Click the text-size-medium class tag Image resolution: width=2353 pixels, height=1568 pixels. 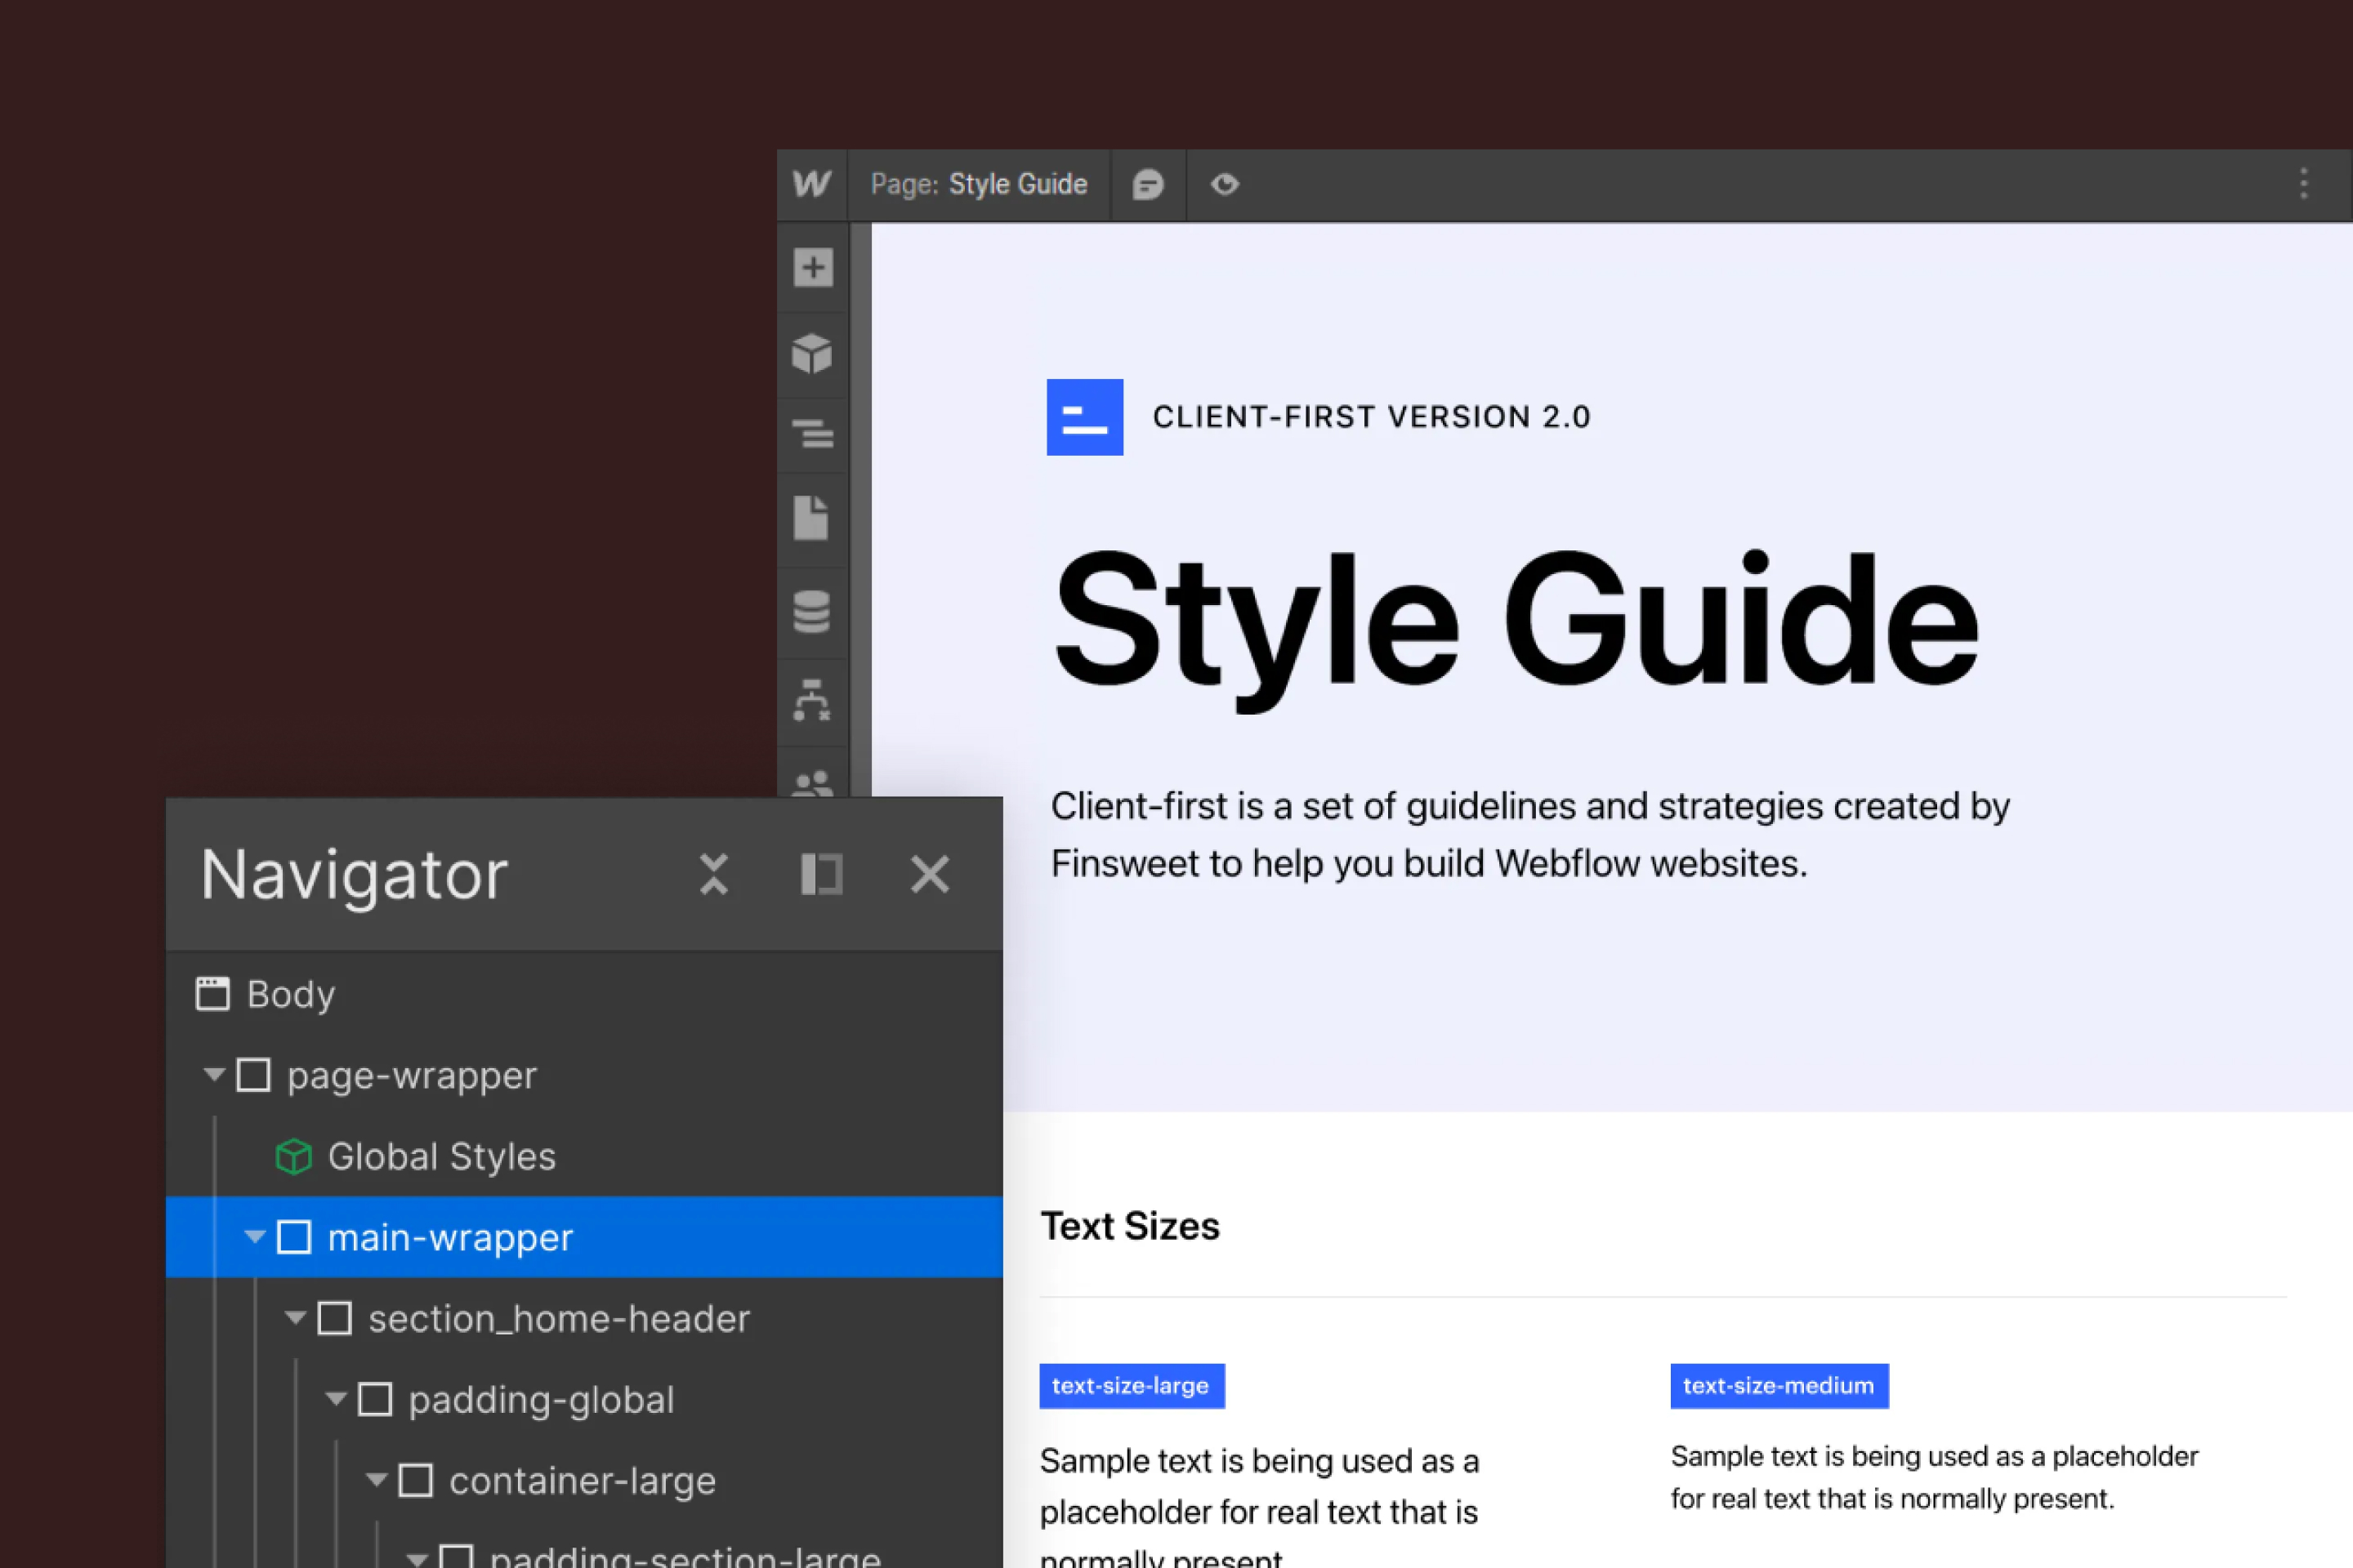point(1779,1386)
